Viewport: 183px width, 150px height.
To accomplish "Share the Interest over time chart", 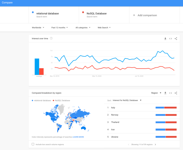I will point(176,39).
